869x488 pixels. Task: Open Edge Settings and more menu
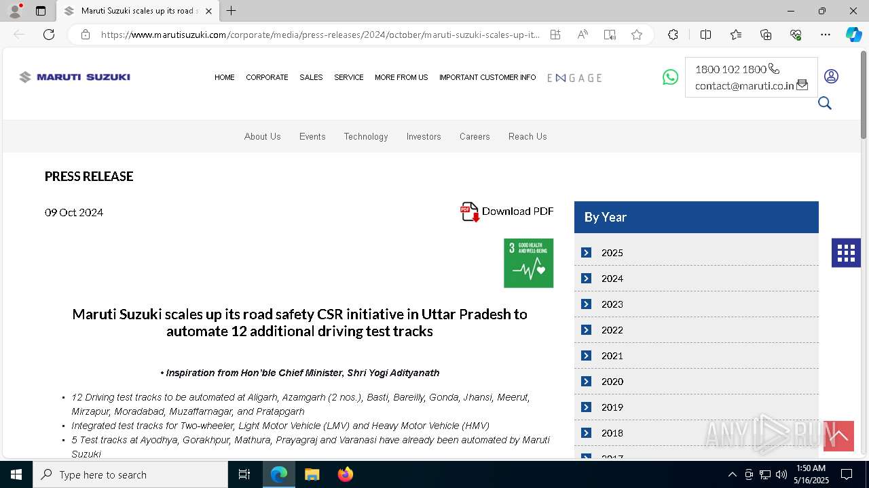pos(825,35)
